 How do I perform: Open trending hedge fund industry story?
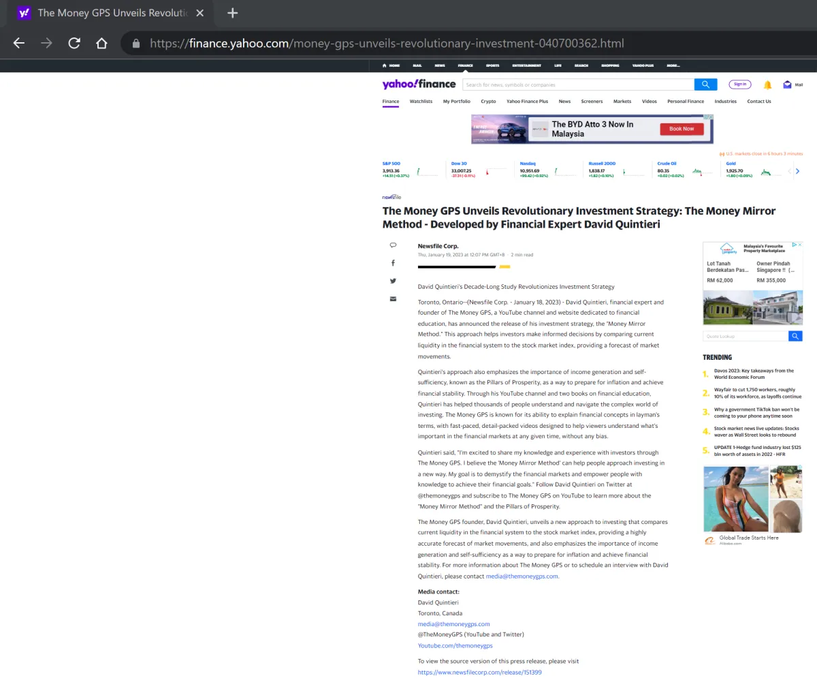tap(757, 450)
